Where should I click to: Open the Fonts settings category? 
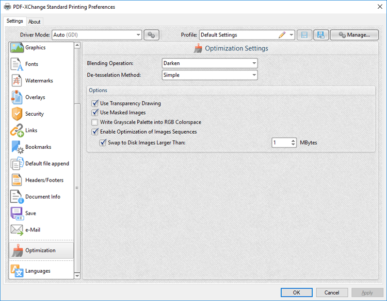pyautogui.click(x=41, y=64)
